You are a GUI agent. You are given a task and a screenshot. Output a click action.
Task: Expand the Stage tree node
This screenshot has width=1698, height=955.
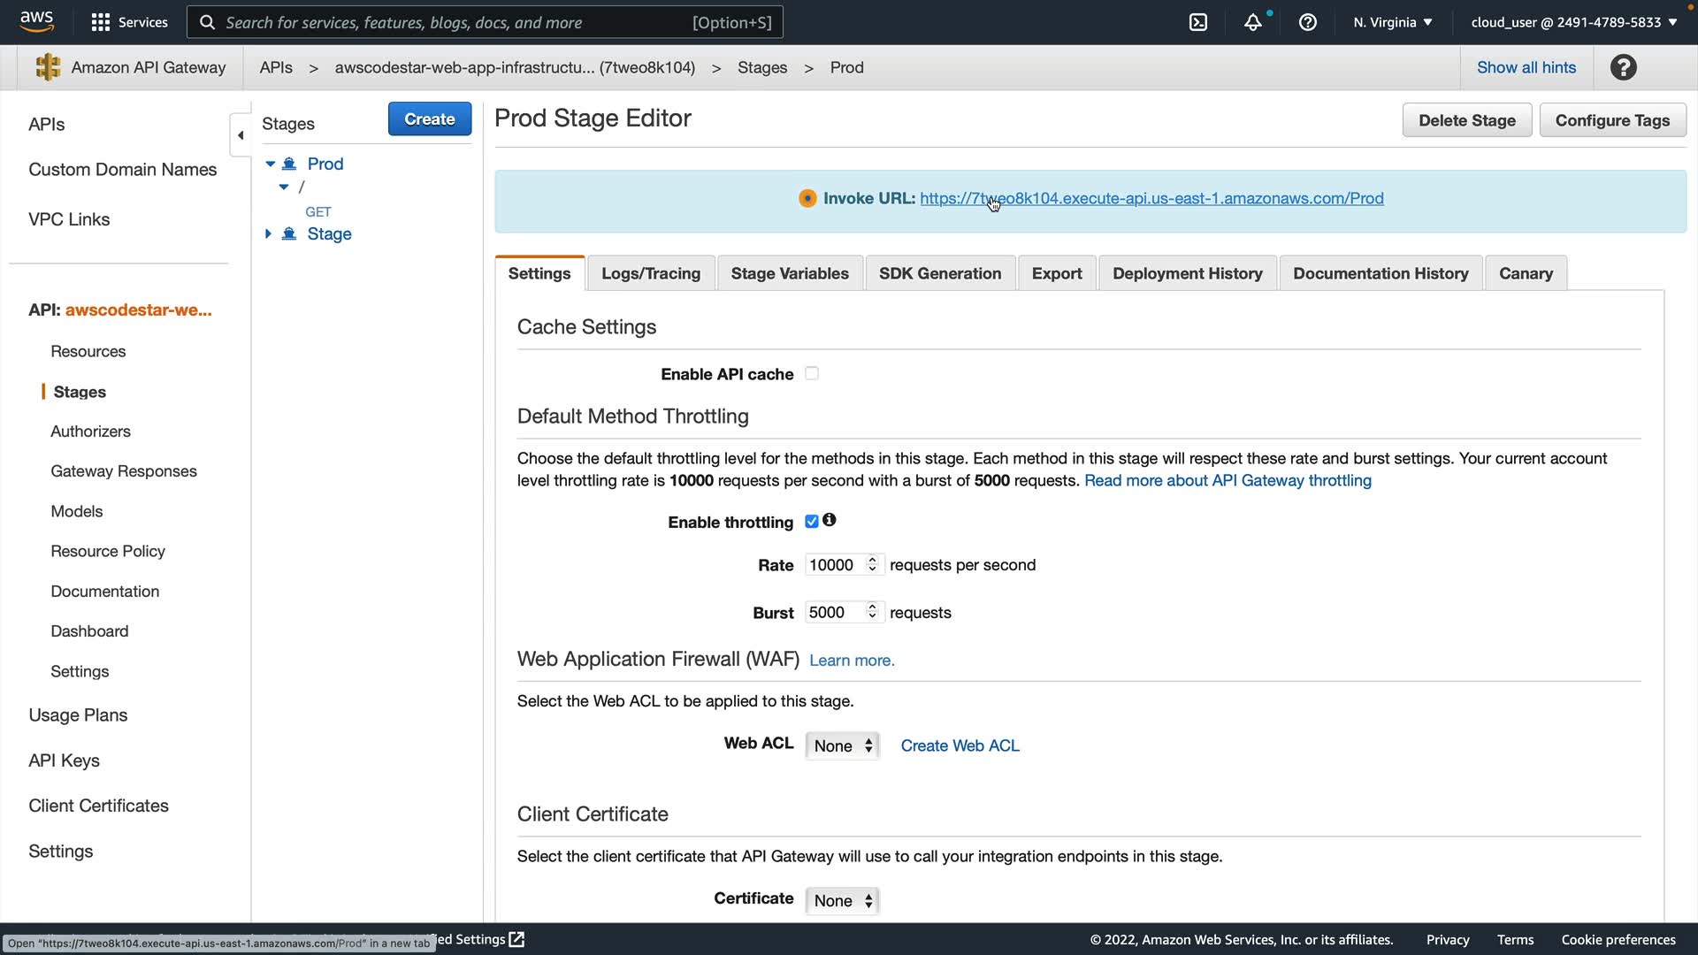tap(268, 233)
